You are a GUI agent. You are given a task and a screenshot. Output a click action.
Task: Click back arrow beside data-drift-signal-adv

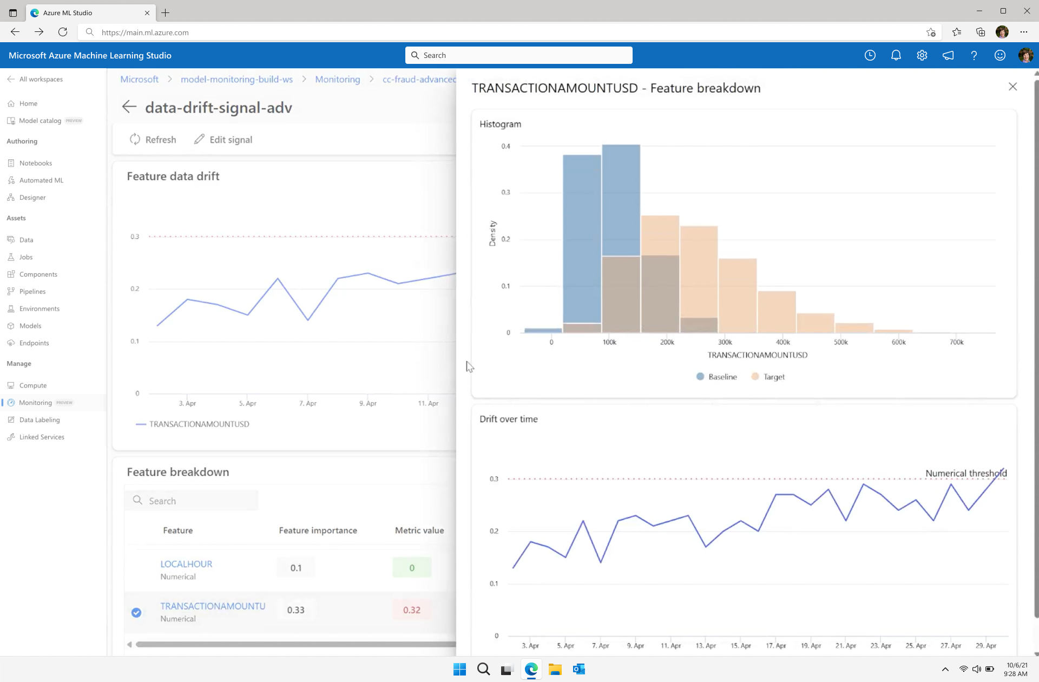(129, 107)
